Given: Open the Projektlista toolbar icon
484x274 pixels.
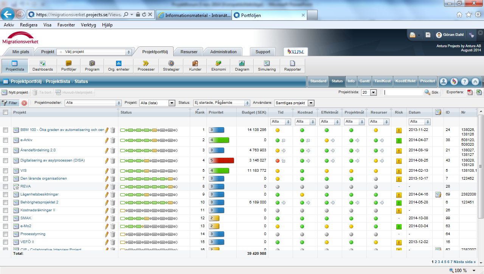Looking at the screenshot, I should tap(15, 66).
